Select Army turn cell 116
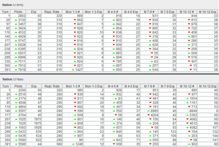Screen dimensions: 219x147 point(5,32)
